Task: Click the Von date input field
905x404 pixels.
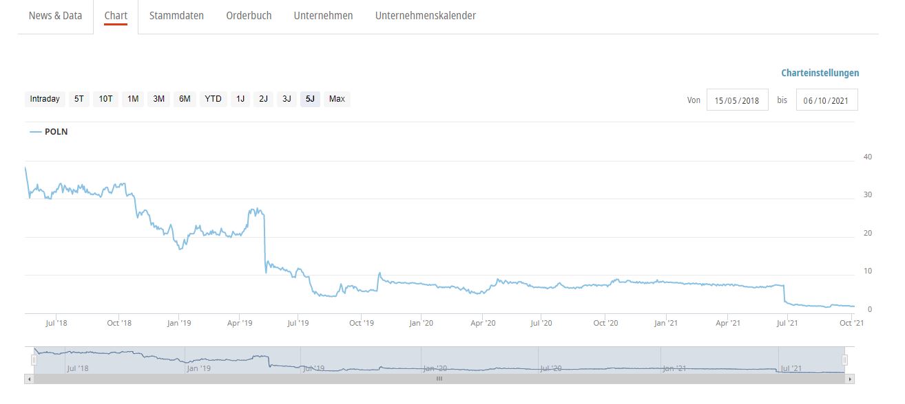Action: [738, 100]
